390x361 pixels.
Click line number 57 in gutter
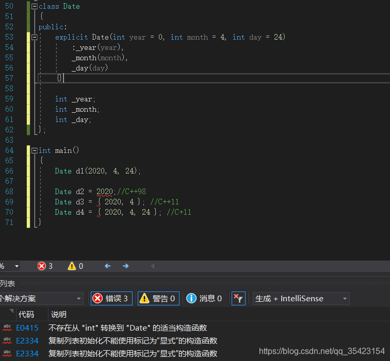tap(9, 78)
